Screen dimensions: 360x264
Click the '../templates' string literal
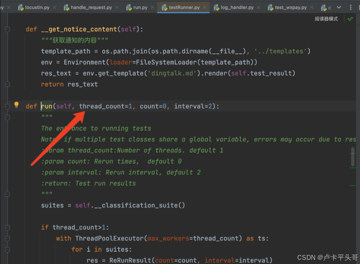point(280,51)
